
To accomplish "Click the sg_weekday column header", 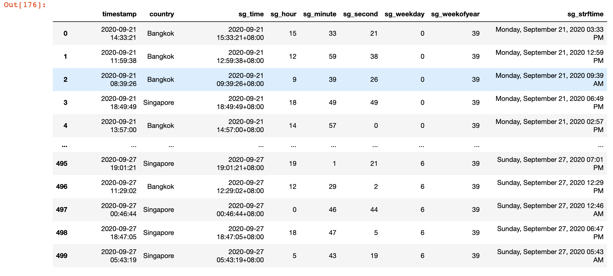I will (404, 14).
